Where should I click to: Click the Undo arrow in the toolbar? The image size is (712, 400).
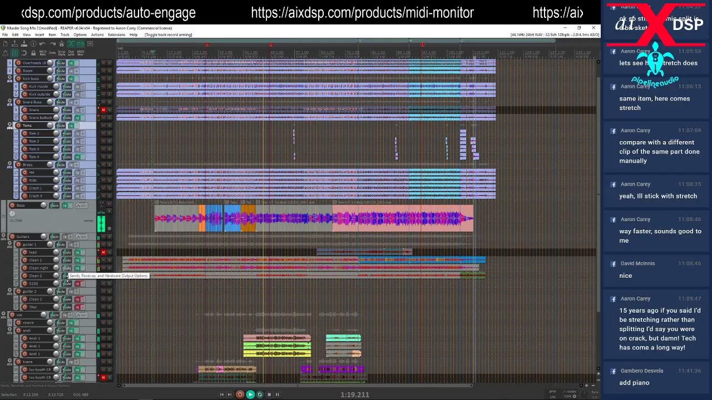[43, 44]
